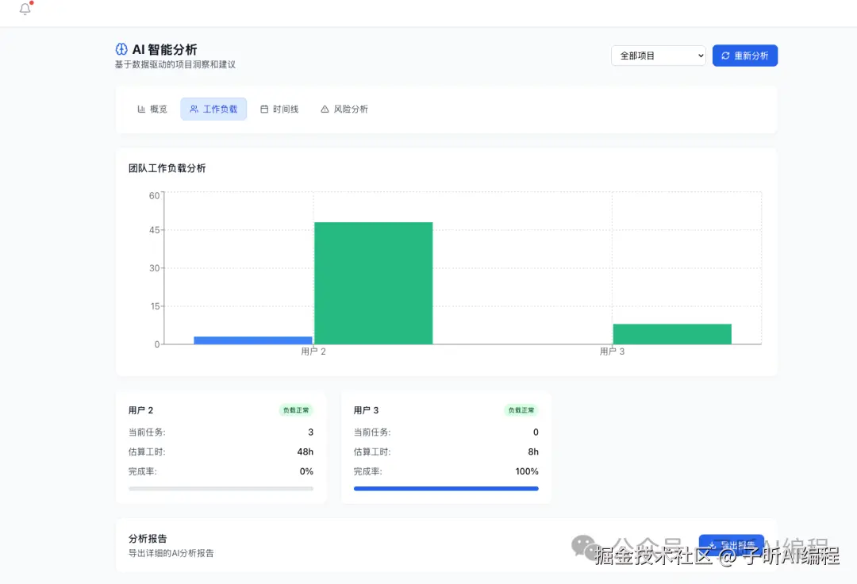Click the tall green bar for 用户 2
The width and height of the screenshot is (857, 584).
point(373,283)
